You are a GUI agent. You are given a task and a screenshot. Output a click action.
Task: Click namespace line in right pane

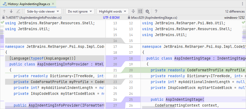[193, 47]
